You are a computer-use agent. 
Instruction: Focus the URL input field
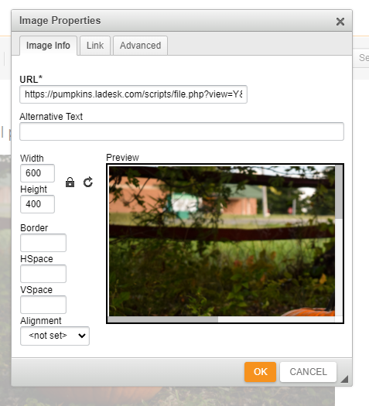pos(133,94)
